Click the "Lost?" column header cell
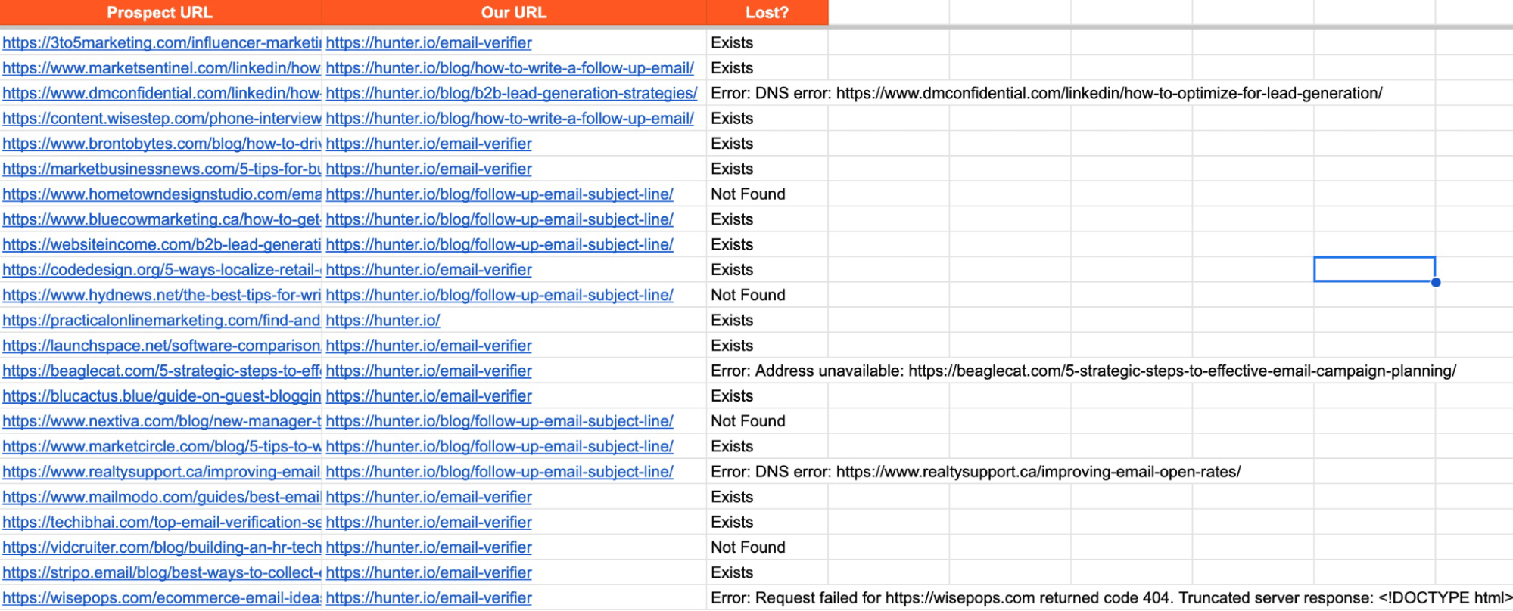This screenshot has height=611, width=1513. coord(767,13)
